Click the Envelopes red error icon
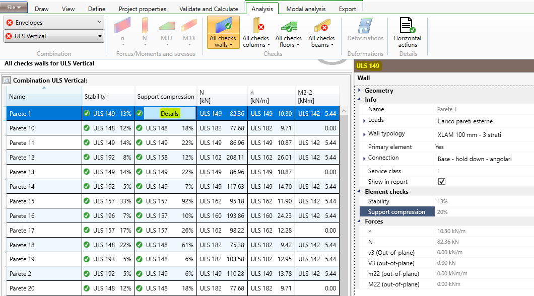 pyautogui.click(x=10, y=23)
